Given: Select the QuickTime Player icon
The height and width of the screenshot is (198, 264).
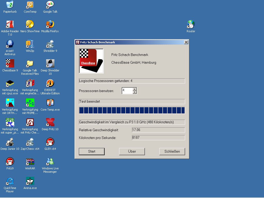Looking at the screenshot, I should coord(10,181).
